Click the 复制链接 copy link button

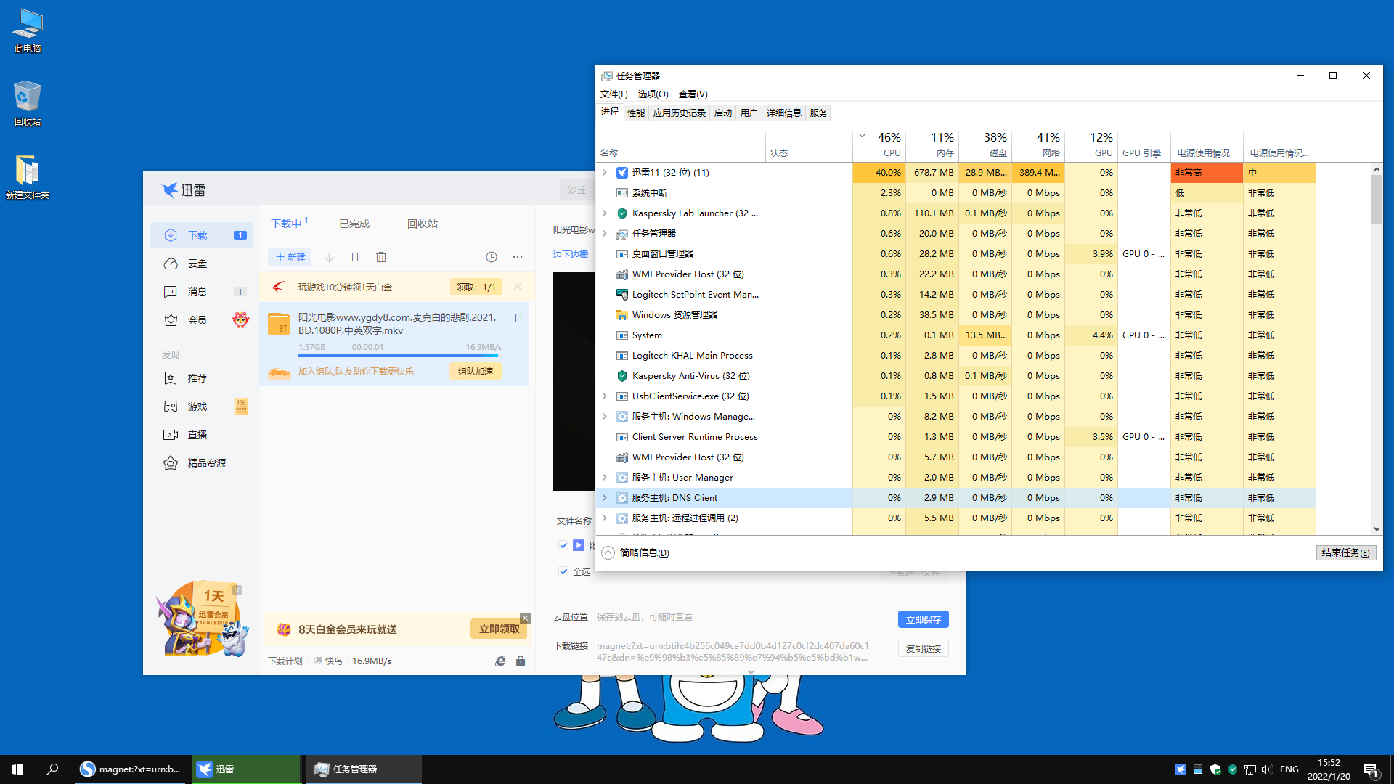coord(923,648)
